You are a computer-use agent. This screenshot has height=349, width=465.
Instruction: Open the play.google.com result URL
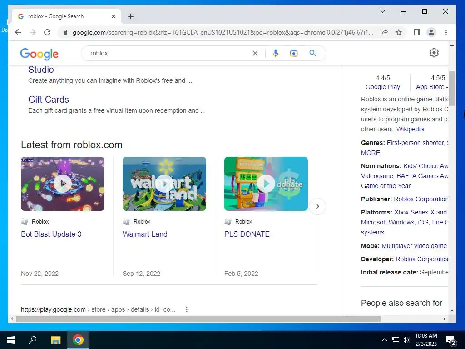click(x=98, y=309)
